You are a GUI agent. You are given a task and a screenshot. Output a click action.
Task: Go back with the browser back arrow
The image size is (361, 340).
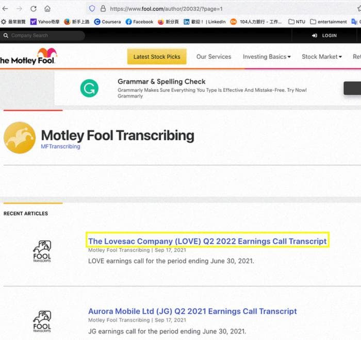tap(5, 9)
